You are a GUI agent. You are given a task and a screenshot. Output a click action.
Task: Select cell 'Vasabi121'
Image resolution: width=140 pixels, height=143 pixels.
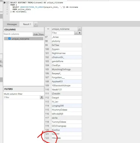(67, 90)
